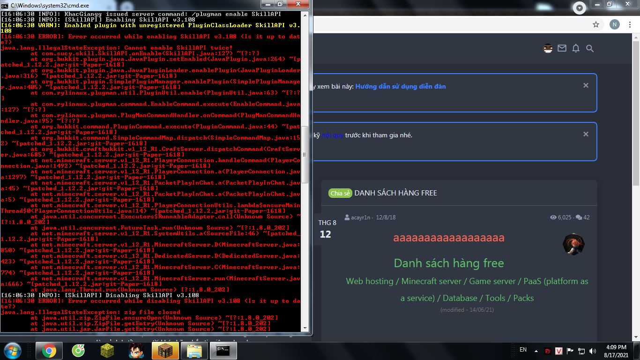
Task: Open the Cốc Cốc browser taskbar icon
Action: coord(78,351)
